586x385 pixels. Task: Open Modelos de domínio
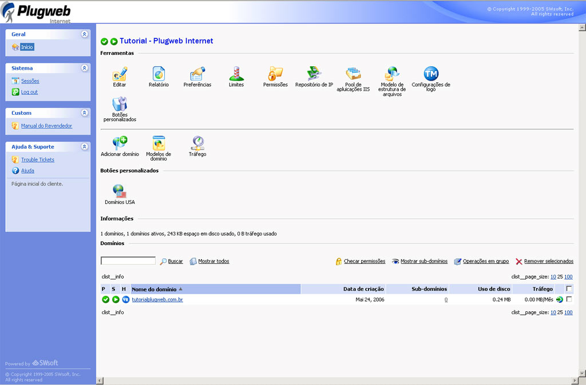click(x=159, y=143)
